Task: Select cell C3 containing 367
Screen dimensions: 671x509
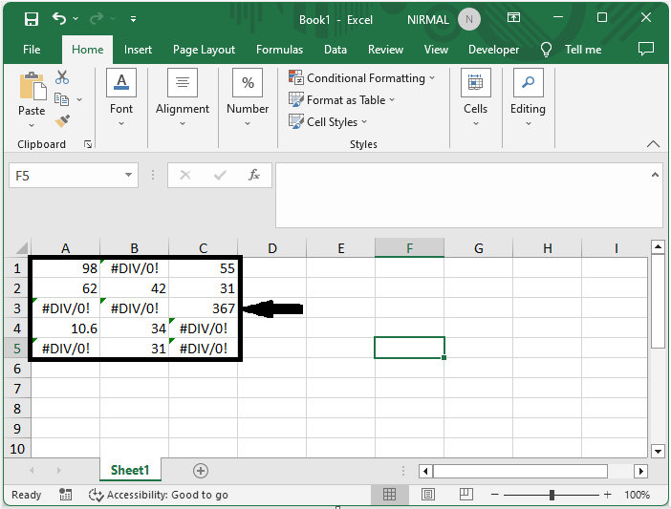Action: (203, 308)
